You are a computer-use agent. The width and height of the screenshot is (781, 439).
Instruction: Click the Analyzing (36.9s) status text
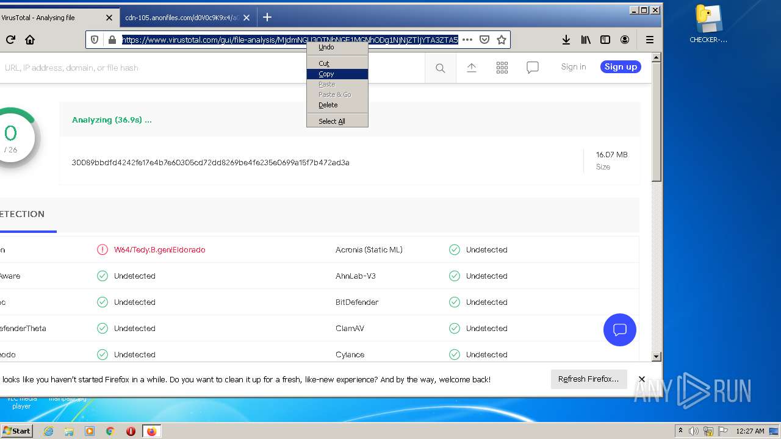coord(112,120)
